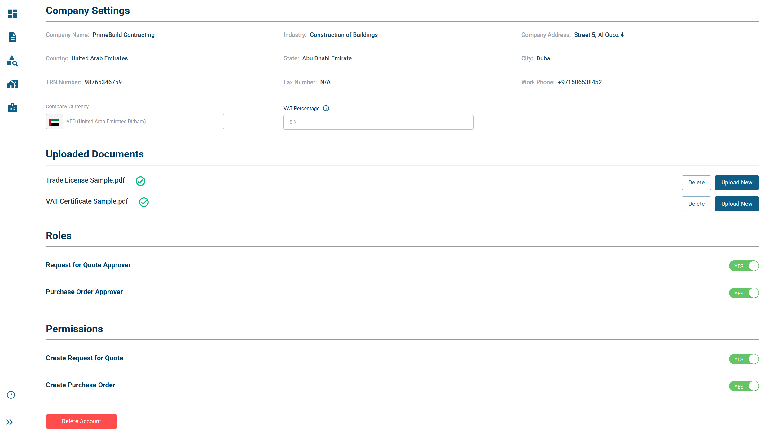Toggle off Create Request for Quote permission
The width and height of the screenshot is (769, 430).
tap(744, 359)
